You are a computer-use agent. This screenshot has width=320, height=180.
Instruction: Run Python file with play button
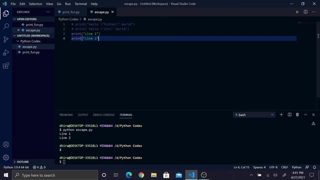tap(297, 12)
